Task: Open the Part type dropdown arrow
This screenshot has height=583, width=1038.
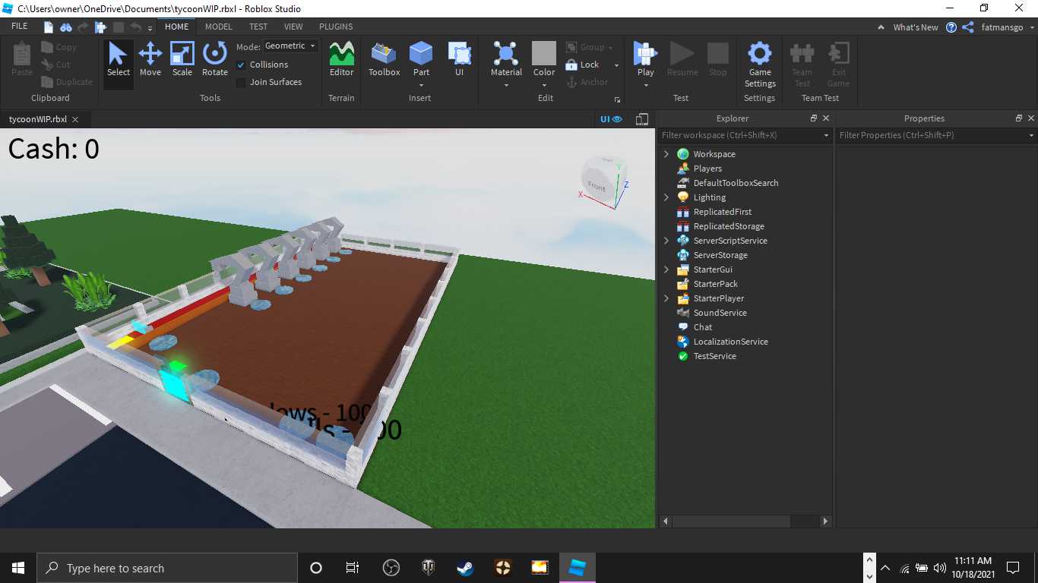Action: pos(421,85)
